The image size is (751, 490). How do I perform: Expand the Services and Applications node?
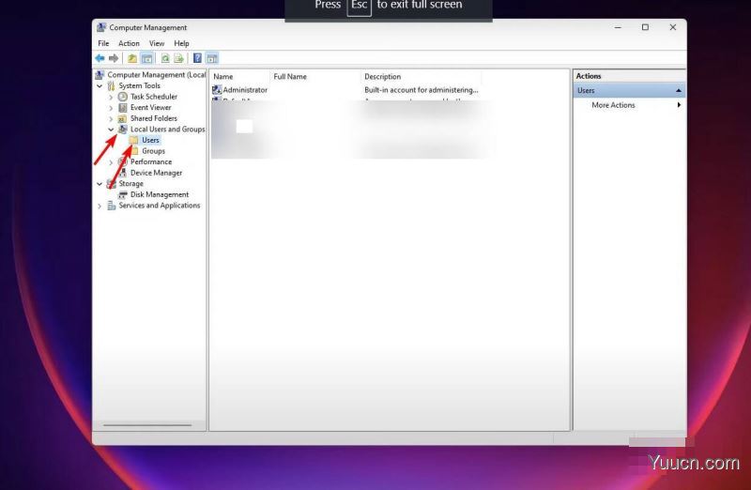100,206
